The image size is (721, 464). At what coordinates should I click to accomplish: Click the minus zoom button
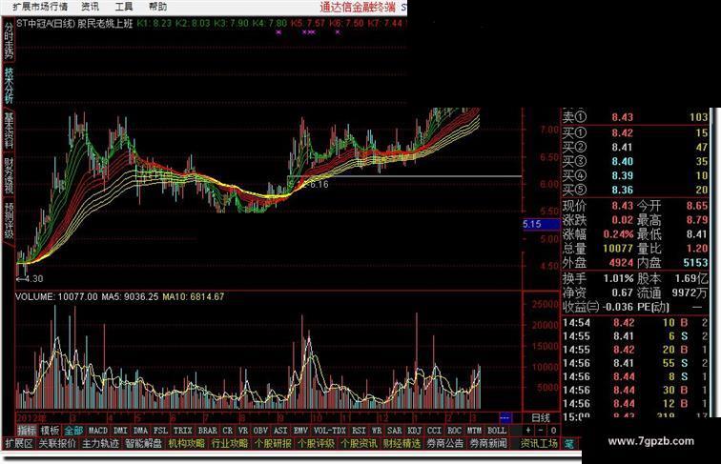541,431
